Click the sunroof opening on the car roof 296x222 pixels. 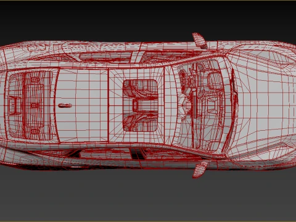(140, 105)
